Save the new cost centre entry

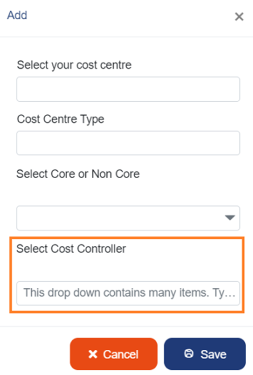tap(205, 354)
